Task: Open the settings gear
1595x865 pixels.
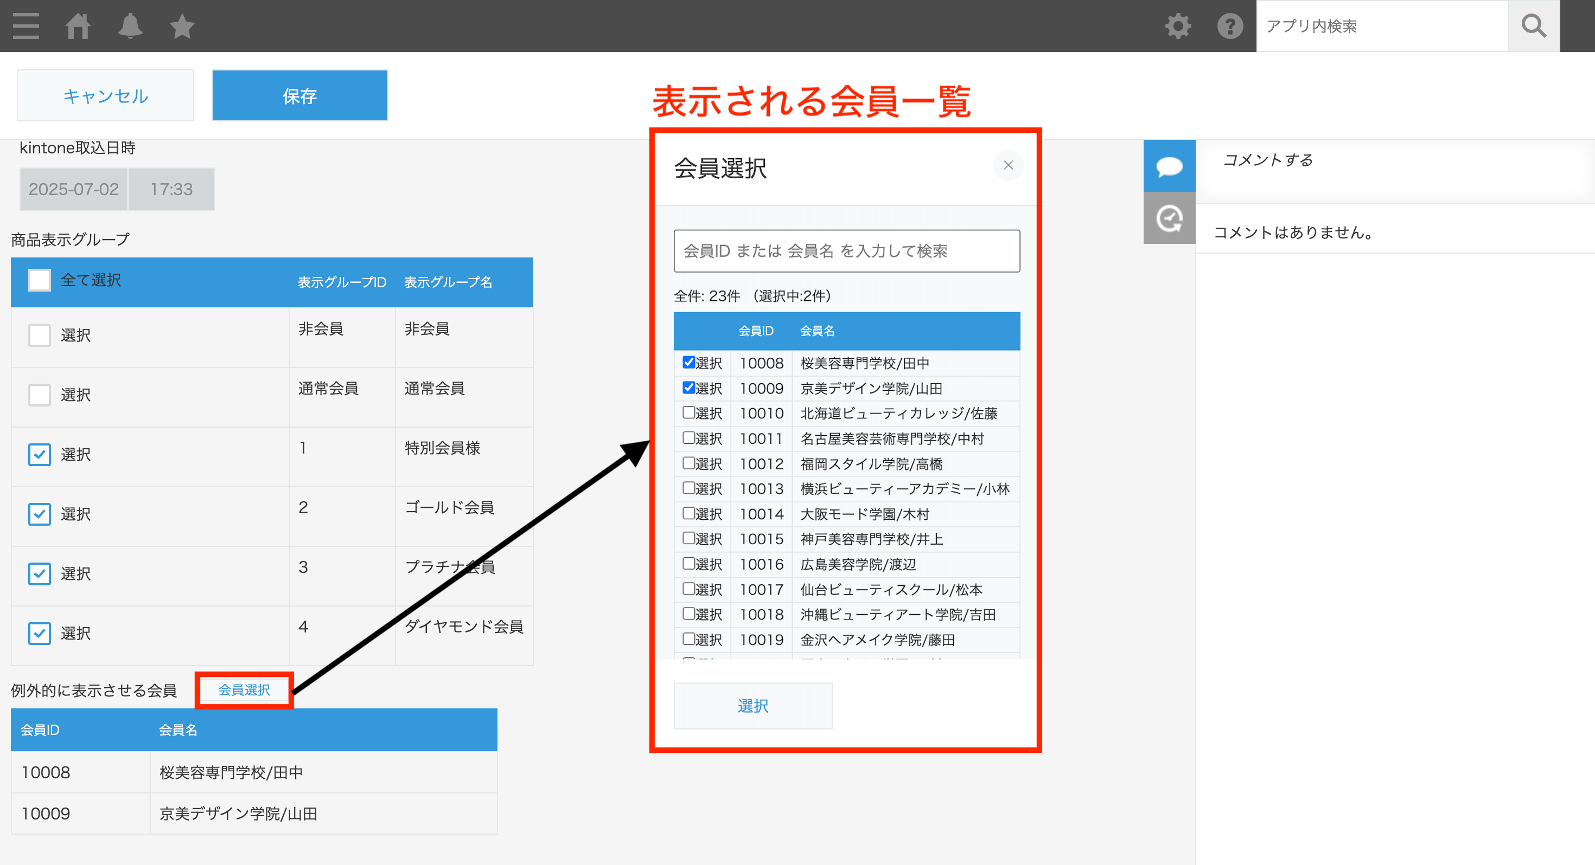Action: [1177, 26]
